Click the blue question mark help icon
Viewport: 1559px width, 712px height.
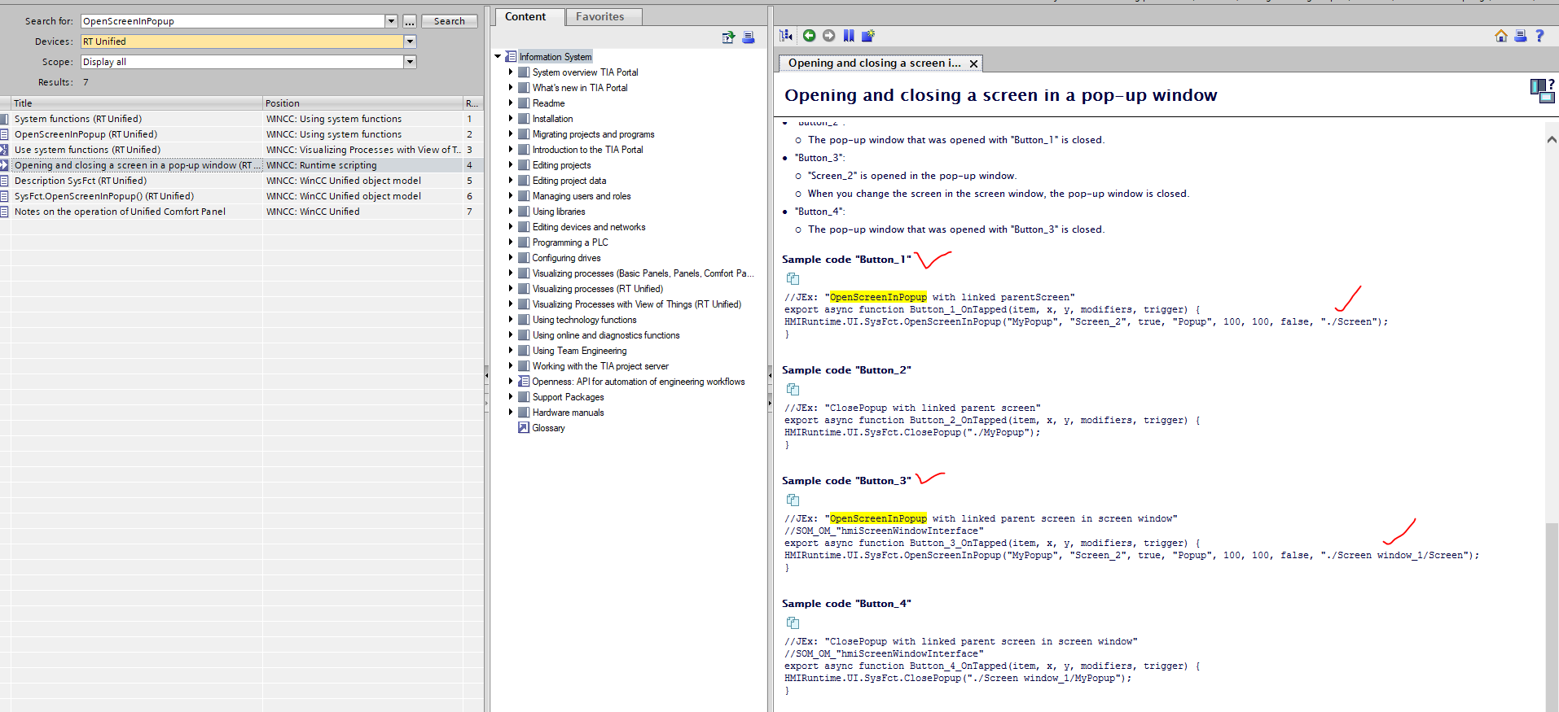click(1539, 36)
